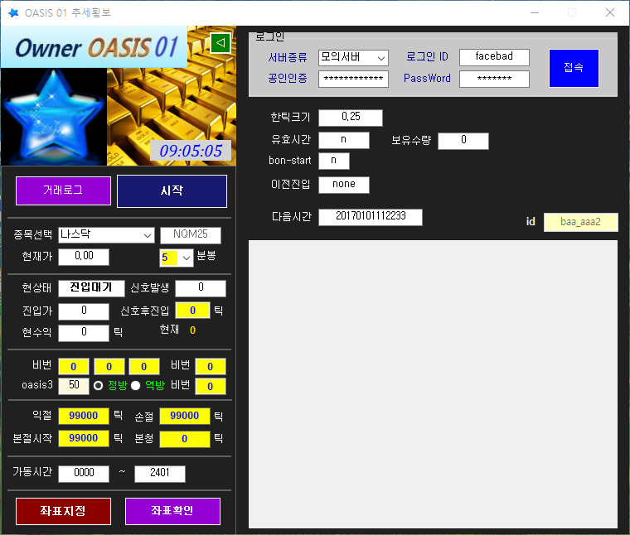Click the PassWord field
This screenshot has width=630, height=535.
tap(494, 79)
